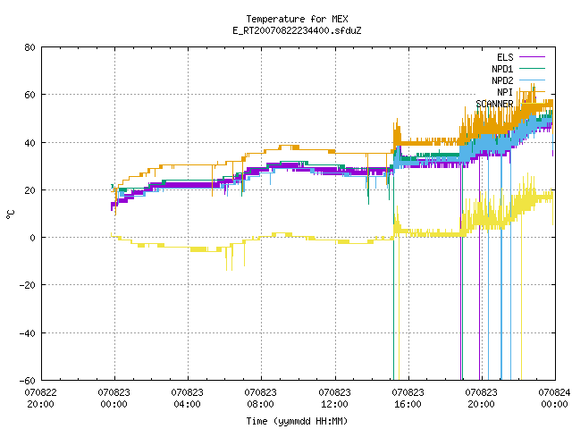Click the y-axis label 0
The image size is (572, 429).
(32, 238)
